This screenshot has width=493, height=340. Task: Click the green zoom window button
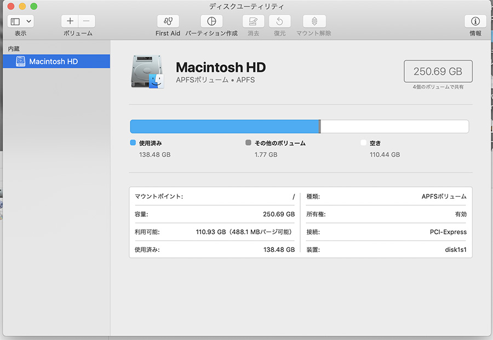(x=33, y=6)
